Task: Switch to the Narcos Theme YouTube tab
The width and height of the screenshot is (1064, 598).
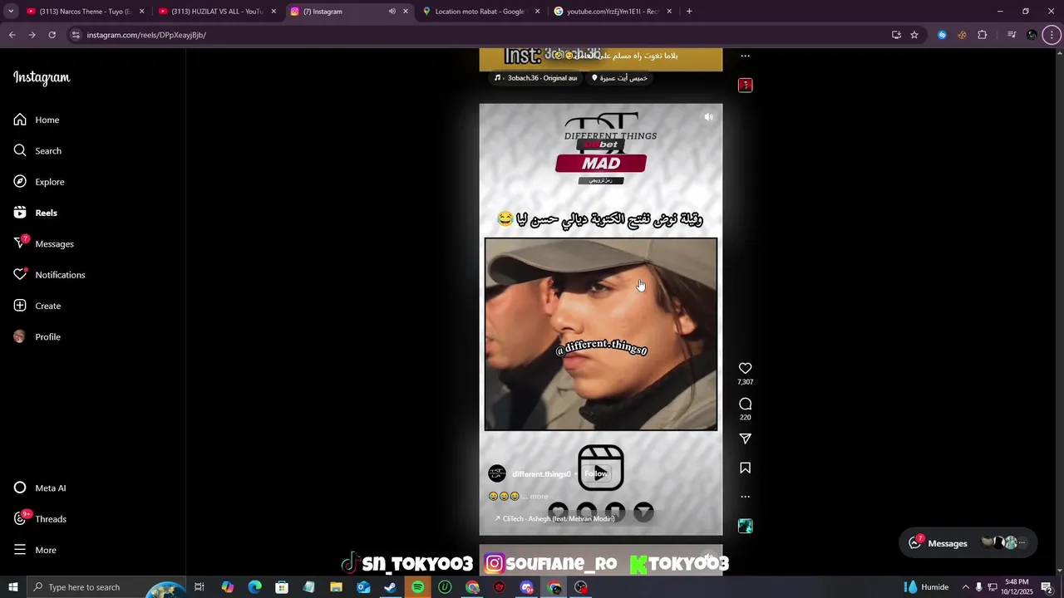Action: tap(85, 12)
